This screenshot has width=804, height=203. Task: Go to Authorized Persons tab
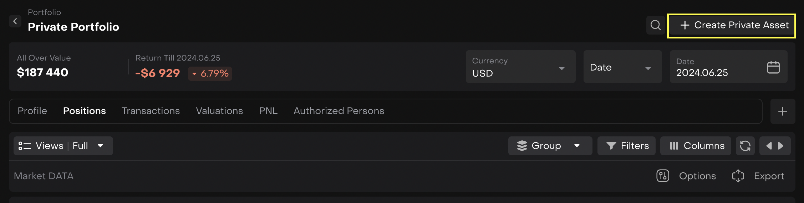click(339, 111)
